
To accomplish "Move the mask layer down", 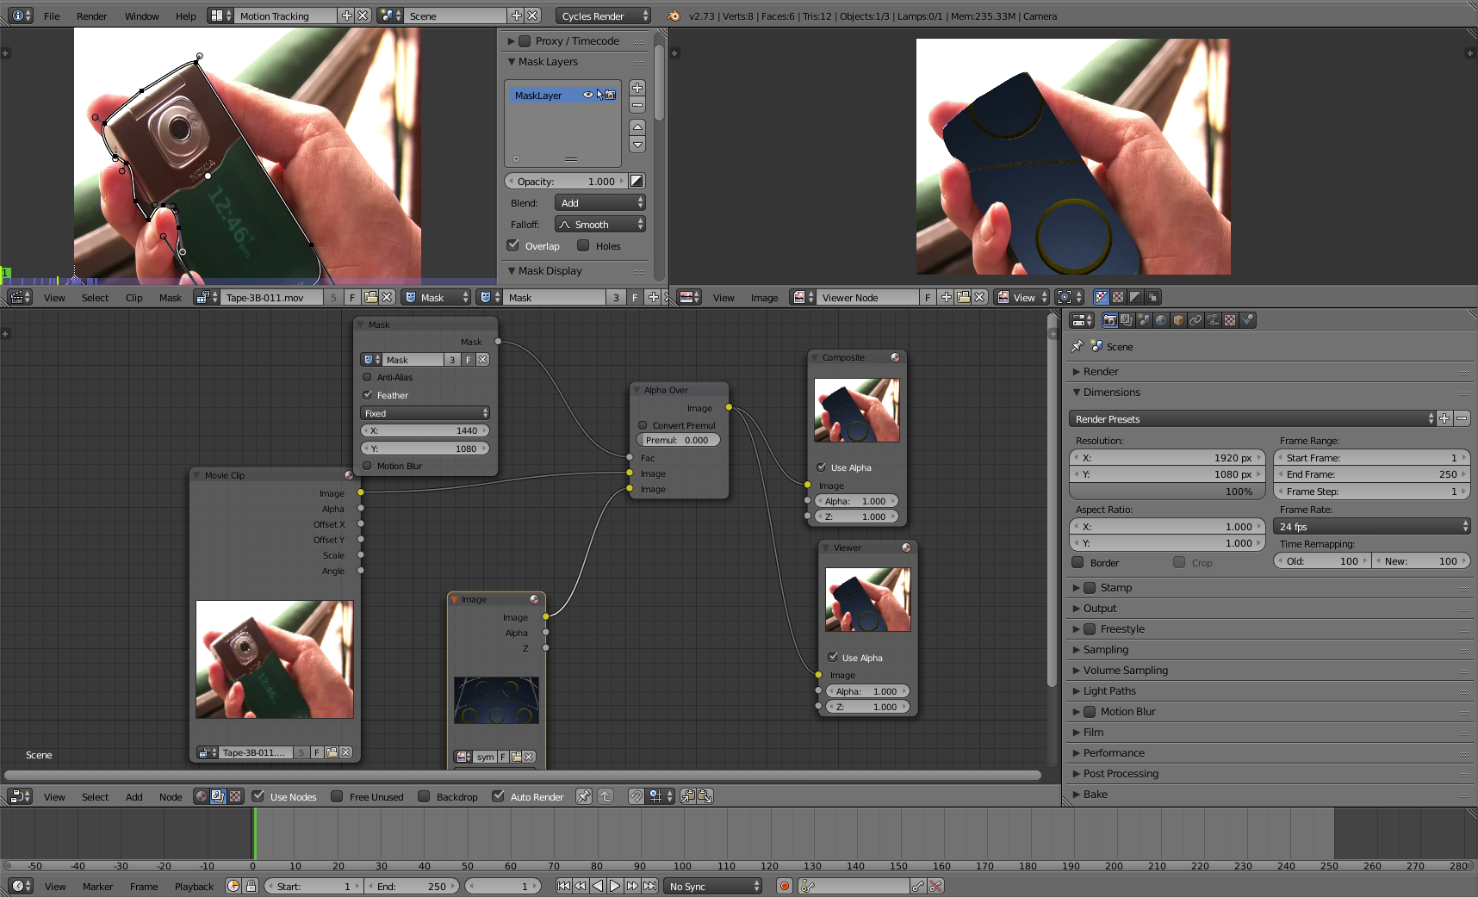I will tap(637, 145).
